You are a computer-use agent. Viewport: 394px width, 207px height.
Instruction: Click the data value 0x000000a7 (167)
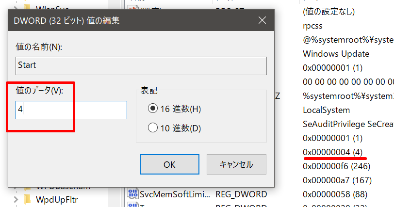[x=337, y=180]
